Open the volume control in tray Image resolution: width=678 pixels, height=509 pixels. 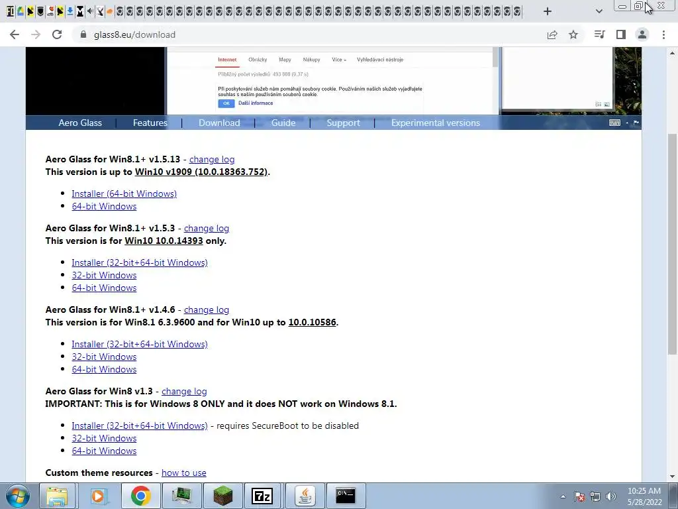611,496
